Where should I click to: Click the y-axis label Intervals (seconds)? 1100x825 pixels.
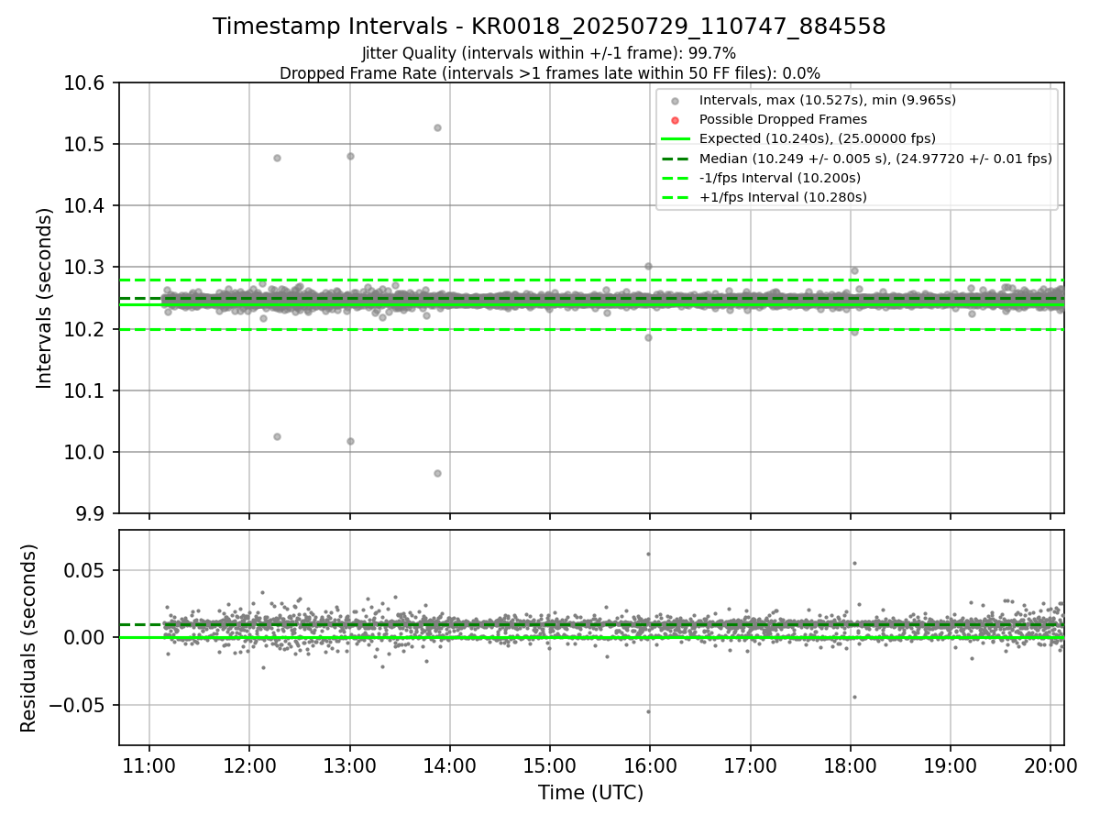click(45, 298)
